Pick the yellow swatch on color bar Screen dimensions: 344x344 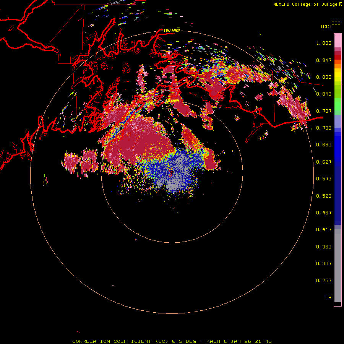click(x=338, y=75)
